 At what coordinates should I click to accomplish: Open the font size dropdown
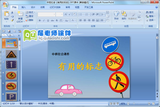coord(62,14)
